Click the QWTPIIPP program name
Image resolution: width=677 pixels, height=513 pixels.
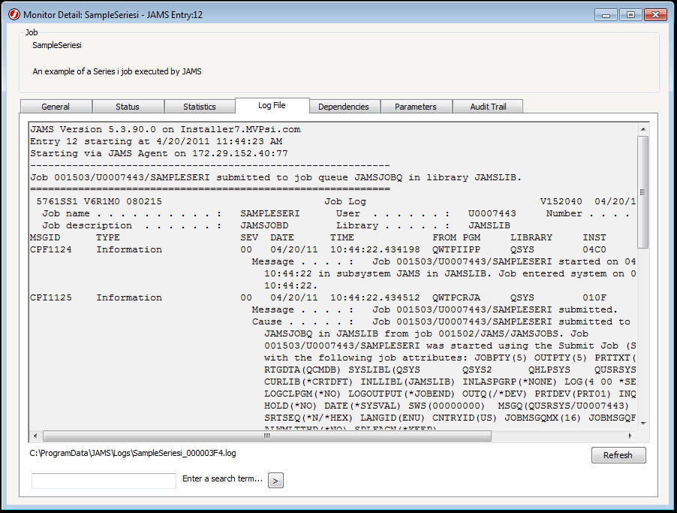point(456,249)
